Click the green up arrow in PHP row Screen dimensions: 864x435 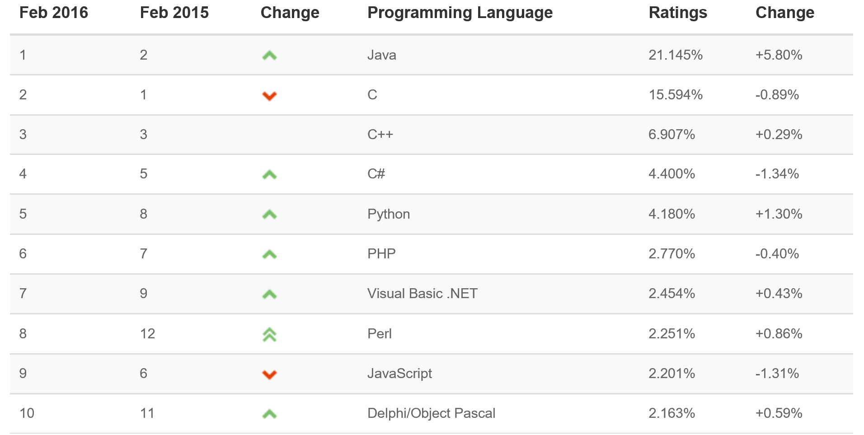click(x=269, y=255)
